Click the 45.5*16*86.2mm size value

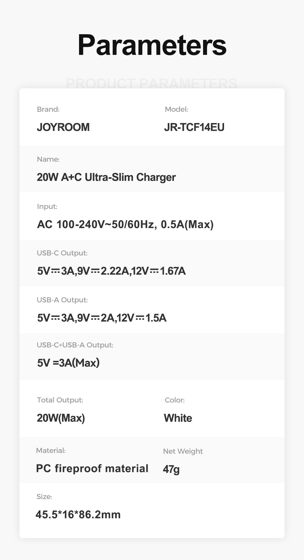pos(78,515)
